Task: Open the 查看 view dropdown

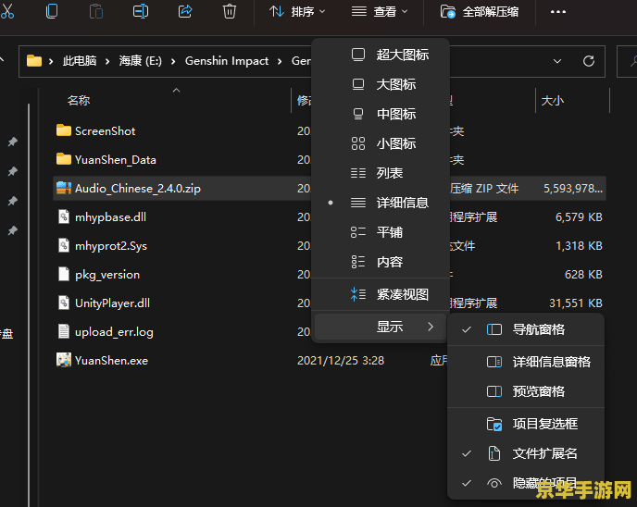Action: click(380, 12)
